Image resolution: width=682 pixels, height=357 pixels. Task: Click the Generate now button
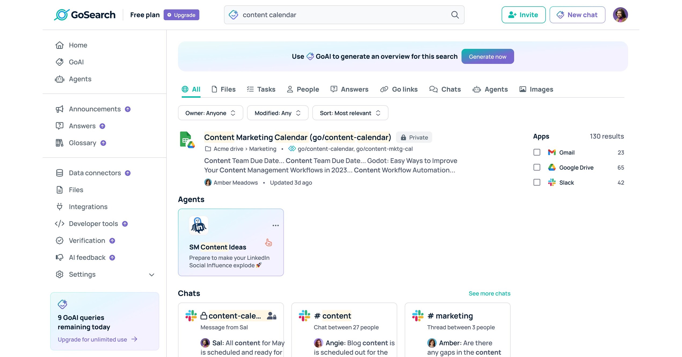(x=488, y=57)
